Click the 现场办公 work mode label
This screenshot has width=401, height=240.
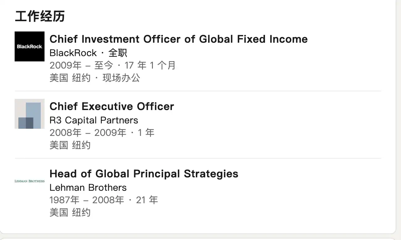[121, 78]
